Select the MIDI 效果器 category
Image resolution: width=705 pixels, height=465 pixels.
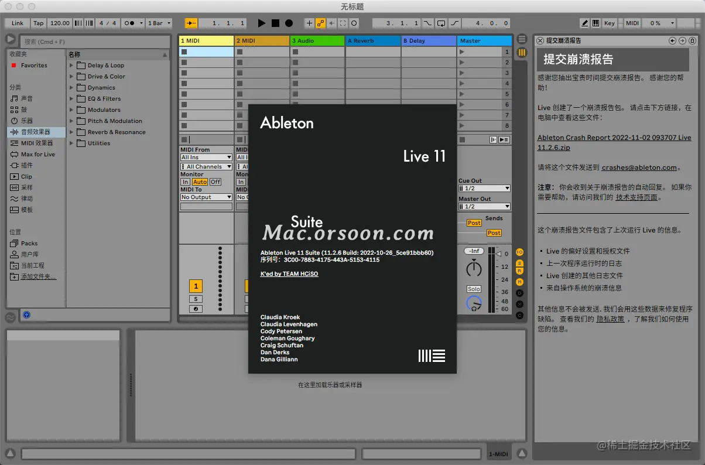36,143
